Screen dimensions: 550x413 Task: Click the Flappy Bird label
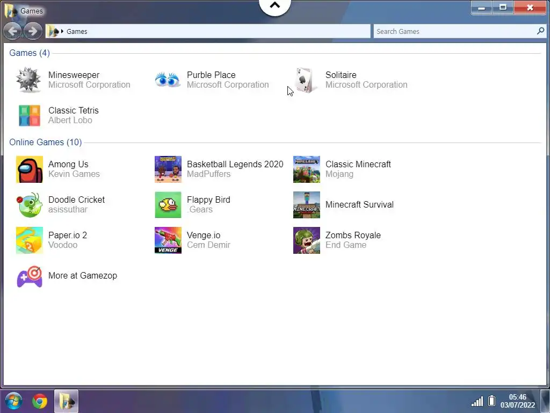pyautogui.click(x=208, y=200)
